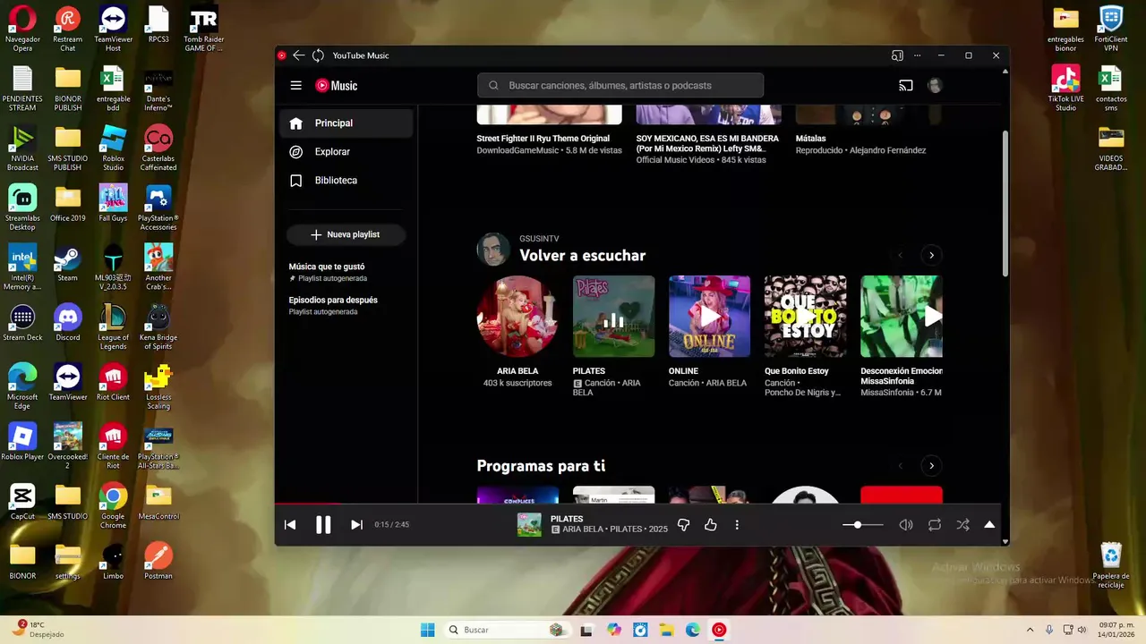
Task: Select the Postman desktop icon
Action: click(158, 562)
